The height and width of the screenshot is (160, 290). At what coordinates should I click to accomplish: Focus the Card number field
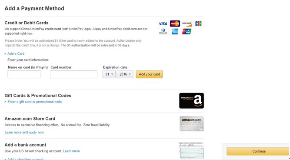[x=73, y=74]
